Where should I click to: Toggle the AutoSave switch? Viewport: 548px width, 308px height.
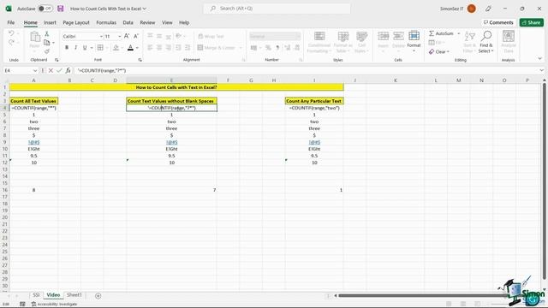tap(45, 9)
